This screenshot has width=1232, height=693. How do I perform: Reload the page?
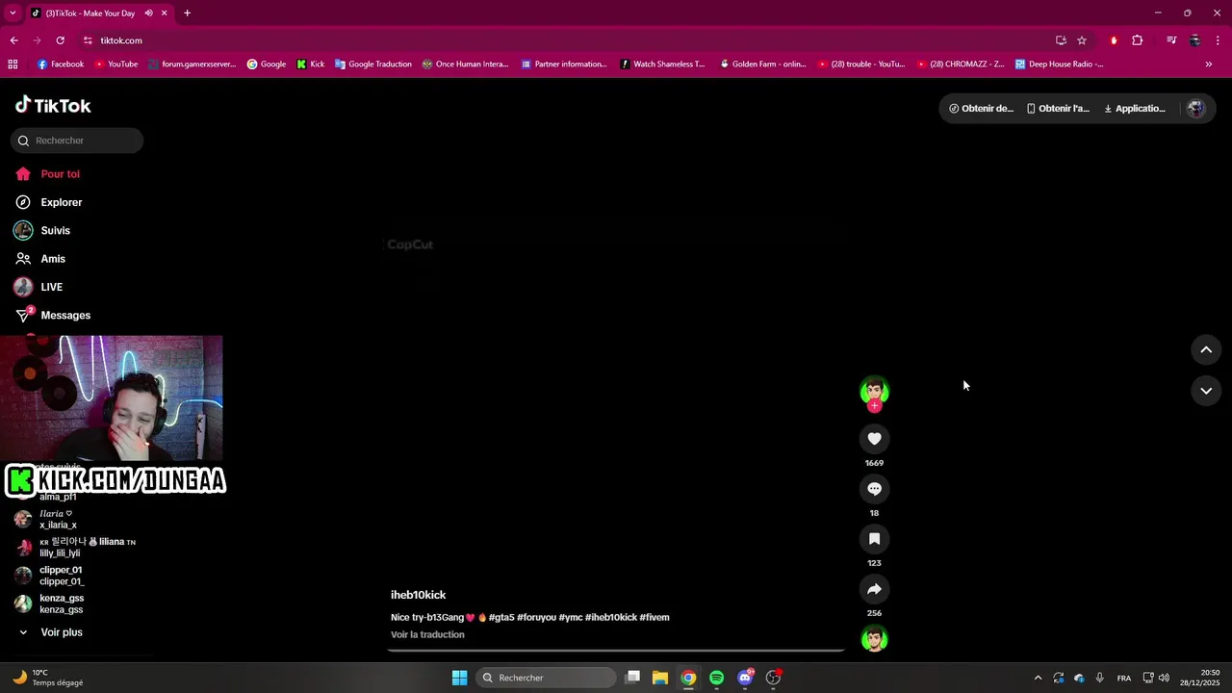tap(60, 40)
